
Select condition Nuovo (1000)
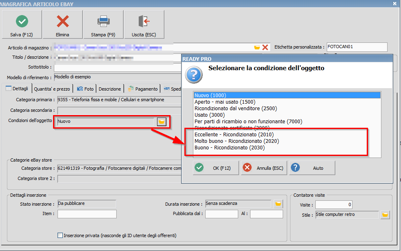coord(287,95)
